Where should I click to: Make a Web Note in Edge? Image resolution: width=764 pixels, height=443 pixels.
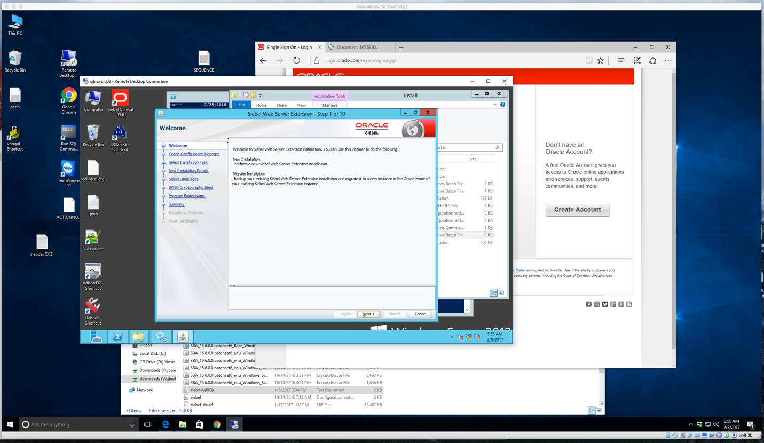click(x=637, y=61)
